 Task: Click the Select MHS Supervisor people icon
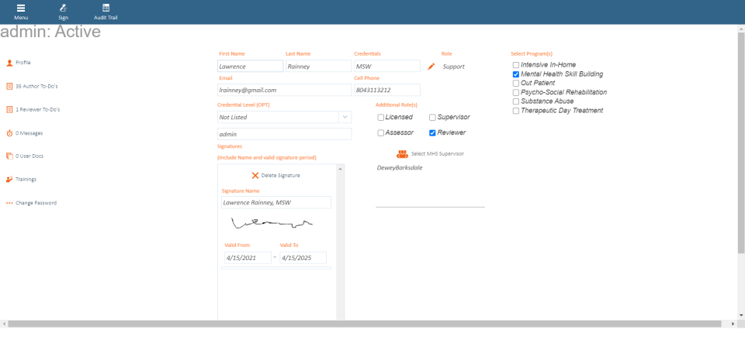tap(402, 153)
